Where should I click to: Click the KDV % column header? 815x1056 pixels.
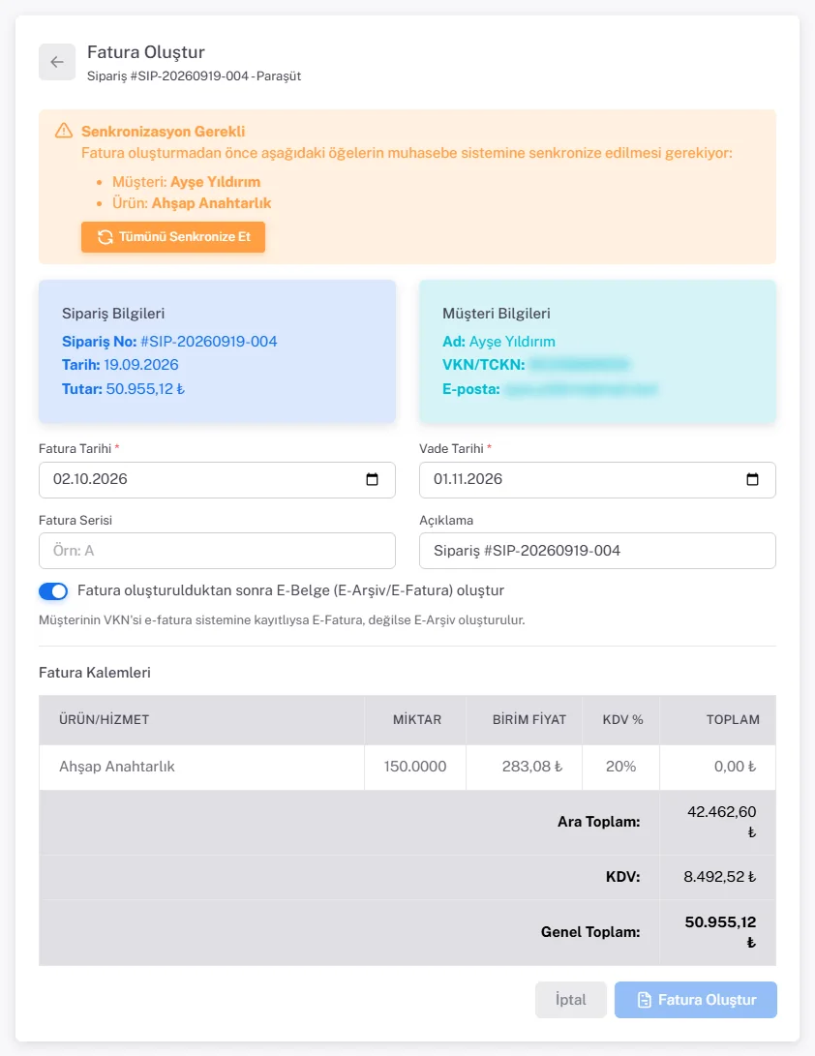[x=623, y=720]
